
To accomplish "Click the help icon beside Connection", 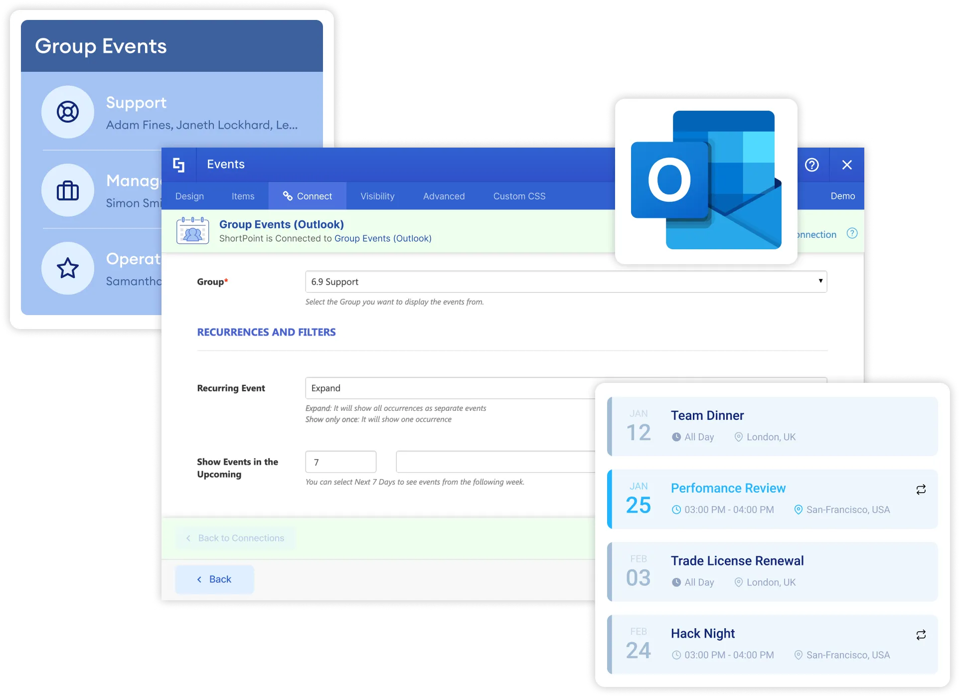I will (x=852, y=233).
